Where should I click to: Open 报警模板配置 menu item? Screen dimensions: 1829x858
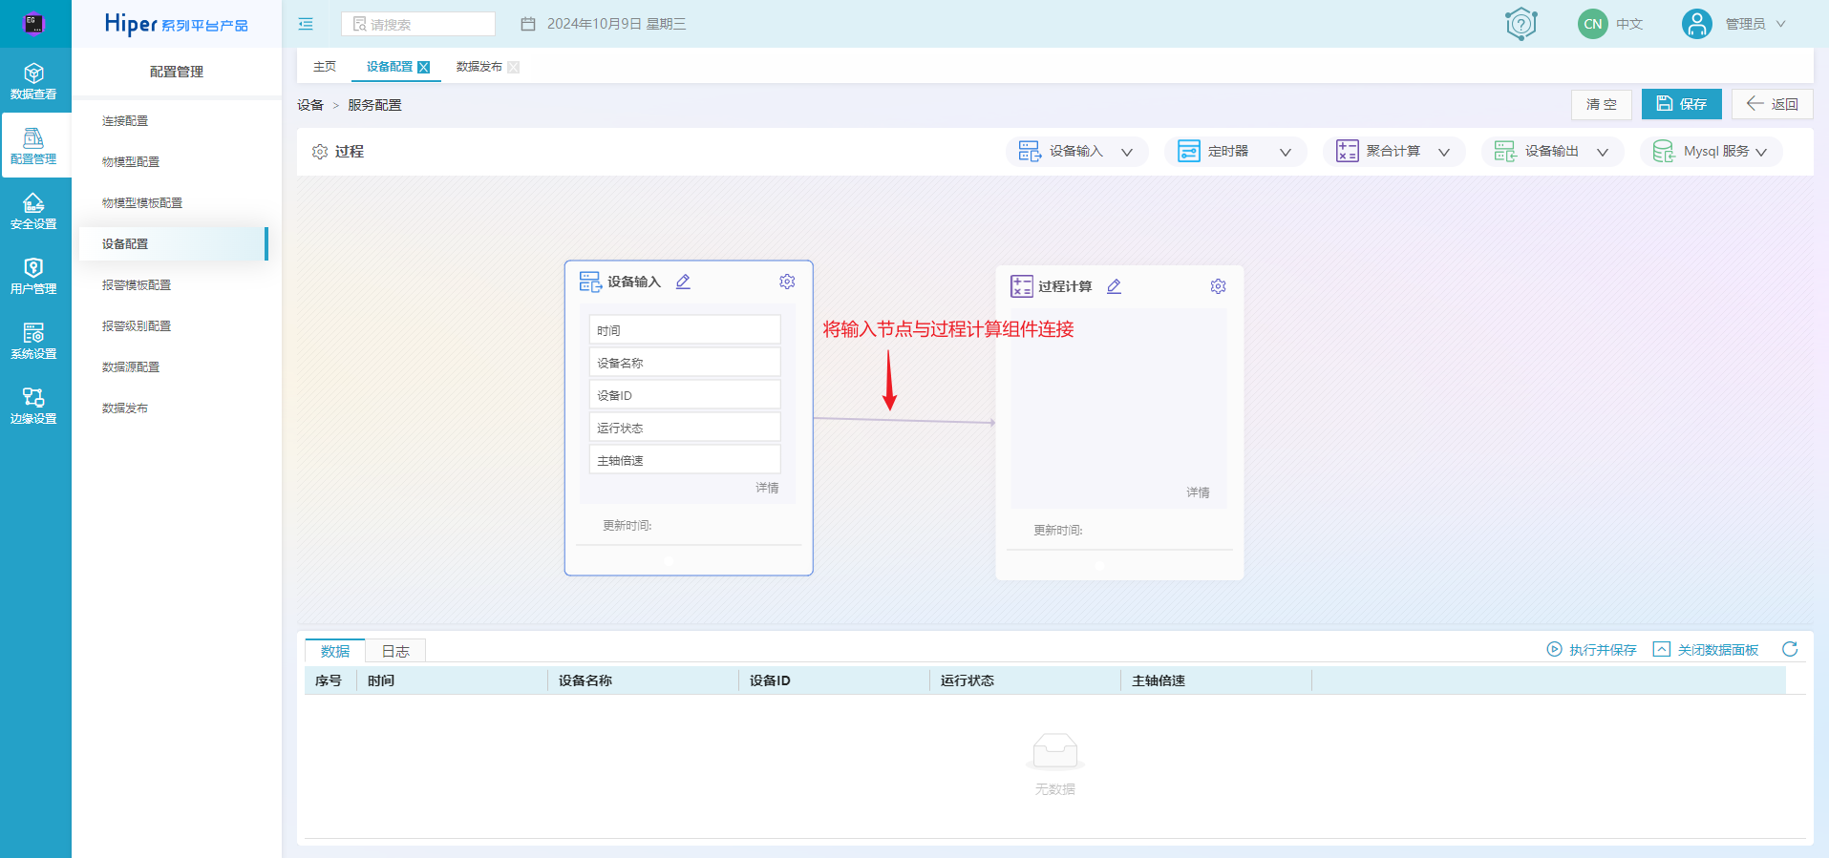137,285
